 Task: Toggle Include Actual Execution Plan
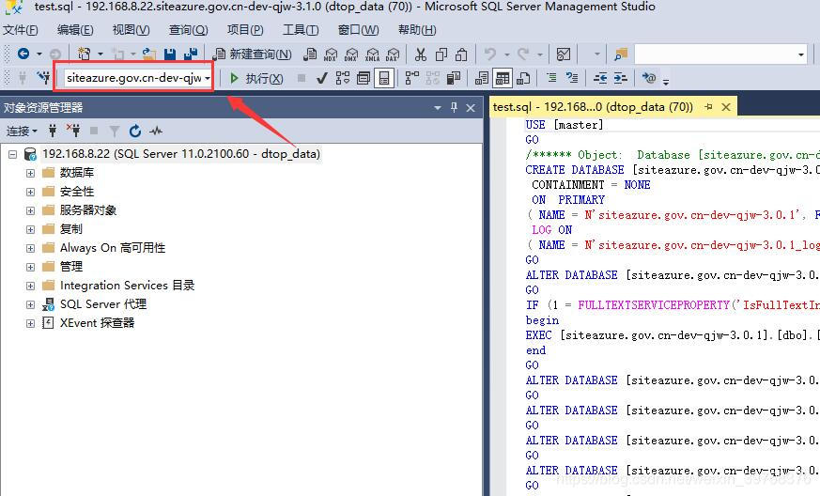pyautogui.click(x=412, y=79)
